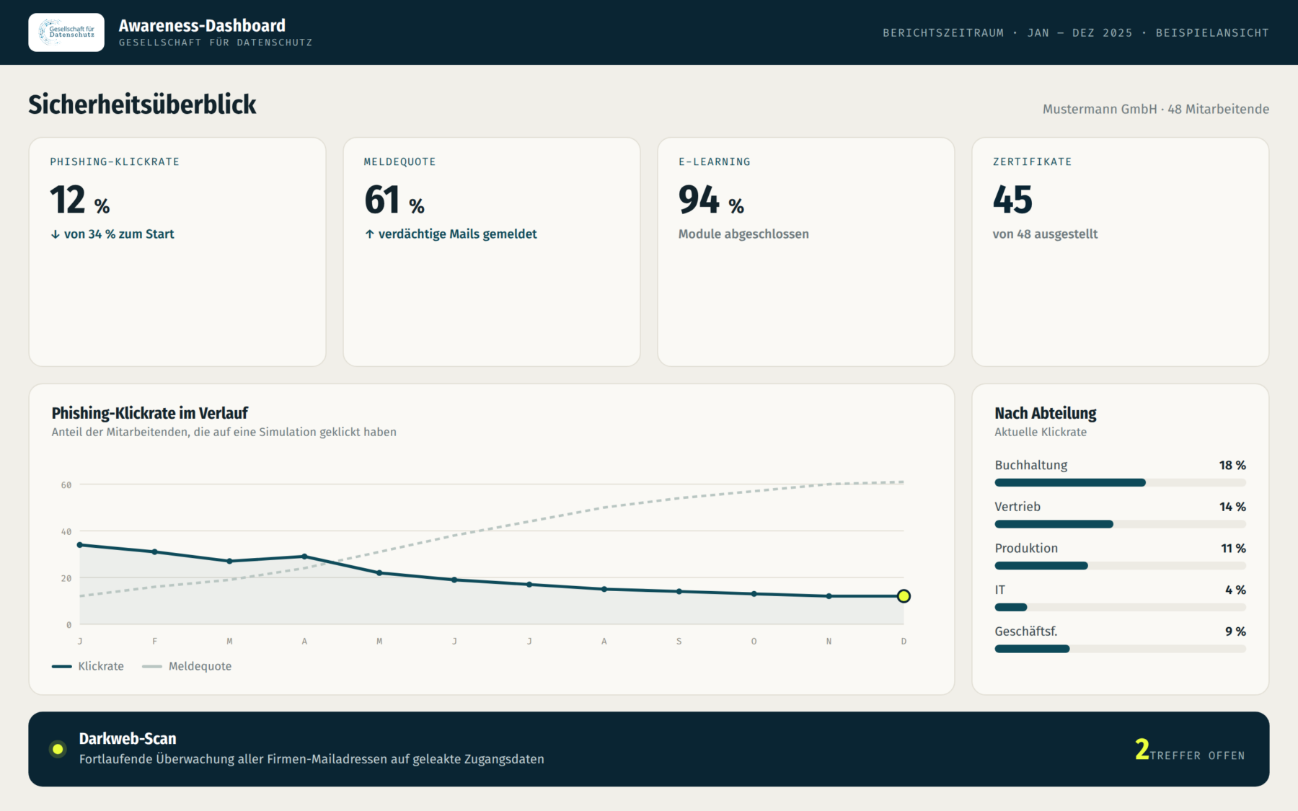The width and height of the screenshot is (1298, 811).
Task: Click the IT progress bar
Action: (1120, 607)
